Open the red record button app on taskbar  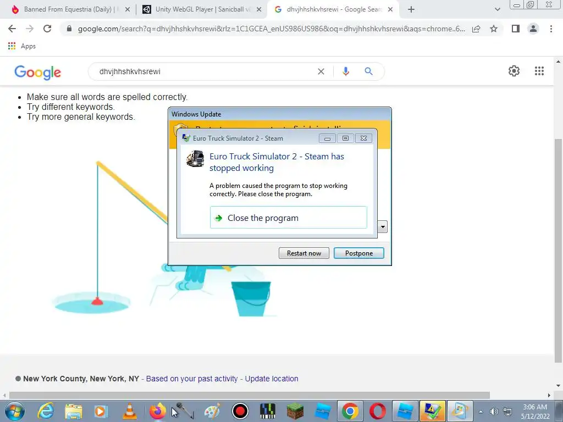tap(240, 411)
